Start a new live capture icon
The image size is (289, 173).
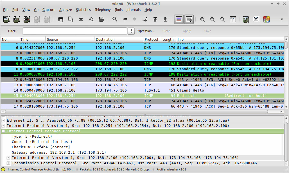coord(27,19)
